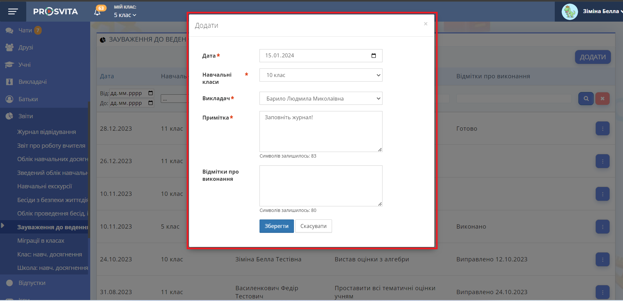Viewport: 623px width, 301px height.
Task: Click the hamburger menu icon
Action: tap(13, 12)
